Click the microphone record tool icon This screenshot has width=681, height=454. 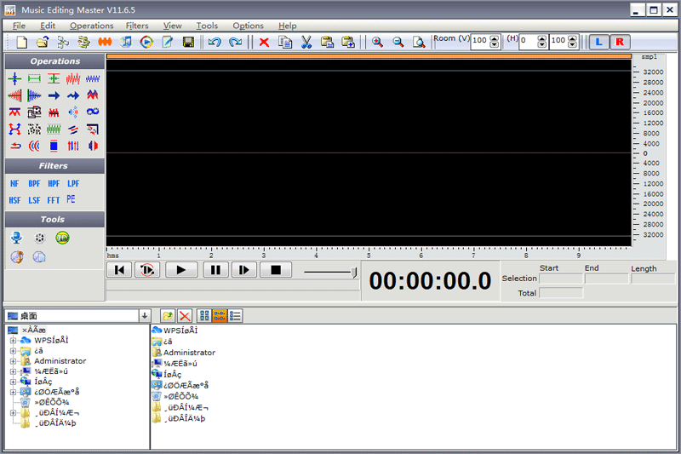pos(16,238)
